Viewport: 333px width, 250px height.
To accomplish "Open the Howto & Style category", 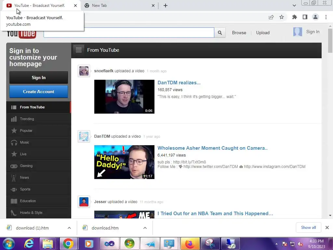I will click(x=39, y=212).
